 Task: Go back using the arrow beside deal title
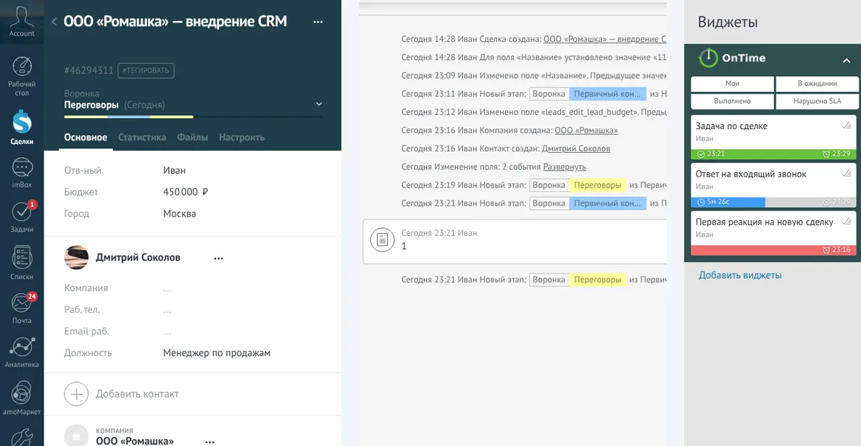click(54, 22)
